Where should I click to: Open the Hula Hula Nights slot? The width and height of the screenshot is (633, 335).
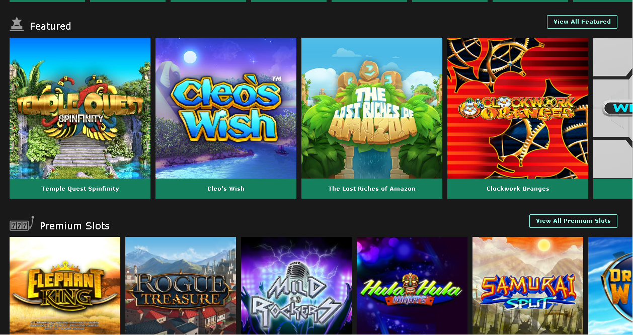tap(412, 286)
